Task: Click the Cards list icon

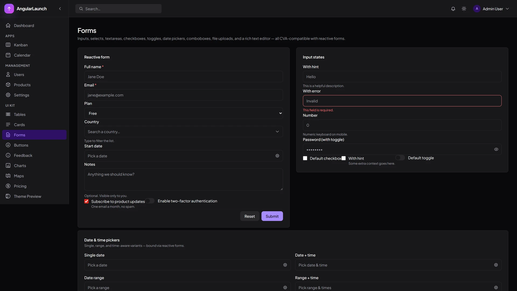Action: click(8, 124)
